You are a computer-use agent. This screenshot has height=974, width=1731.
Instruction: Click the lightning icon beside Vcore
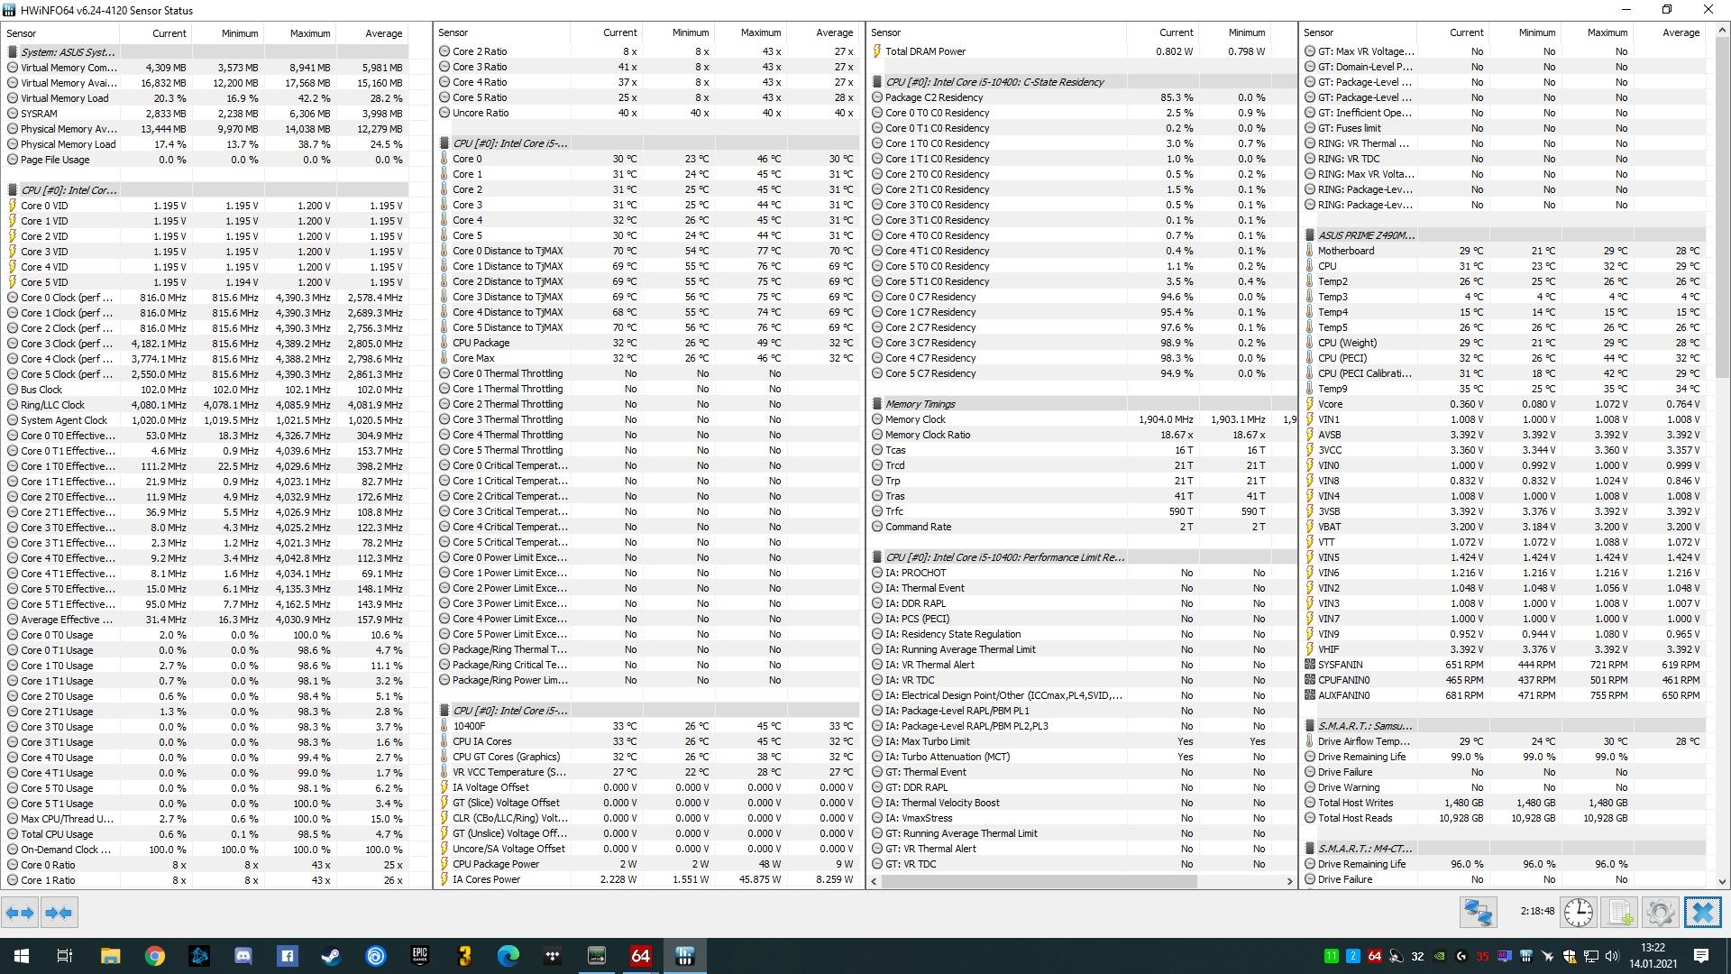[x=1310, y=404]
